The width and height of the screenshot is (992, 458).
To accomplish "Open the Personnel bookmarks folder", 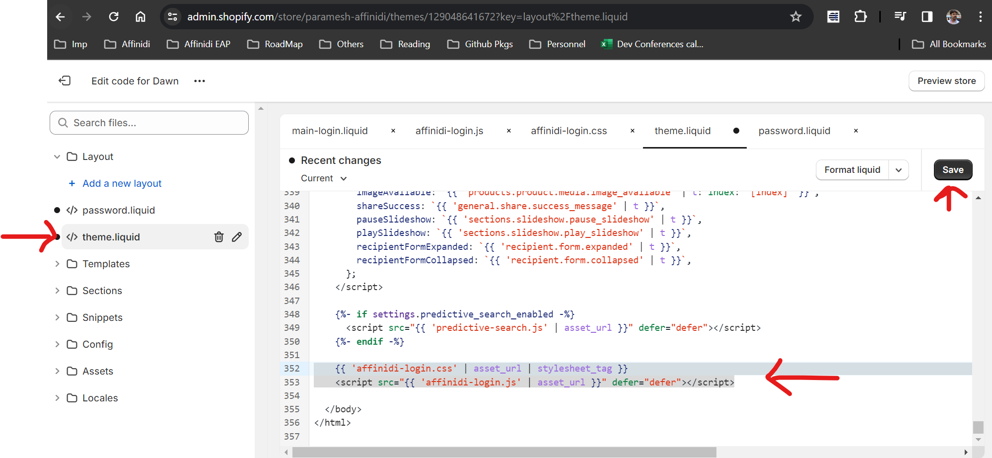I will pyautogui.click(x=558, y=44).
